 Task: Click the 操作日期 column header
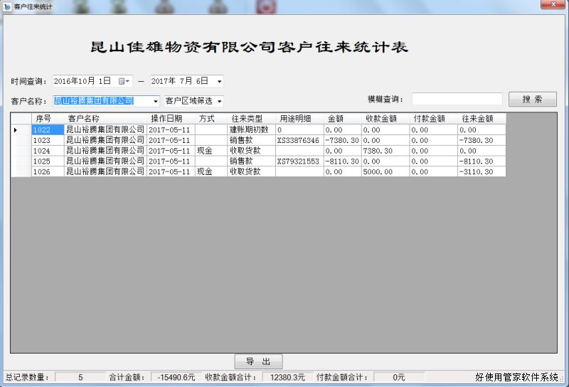coord(166,119)
